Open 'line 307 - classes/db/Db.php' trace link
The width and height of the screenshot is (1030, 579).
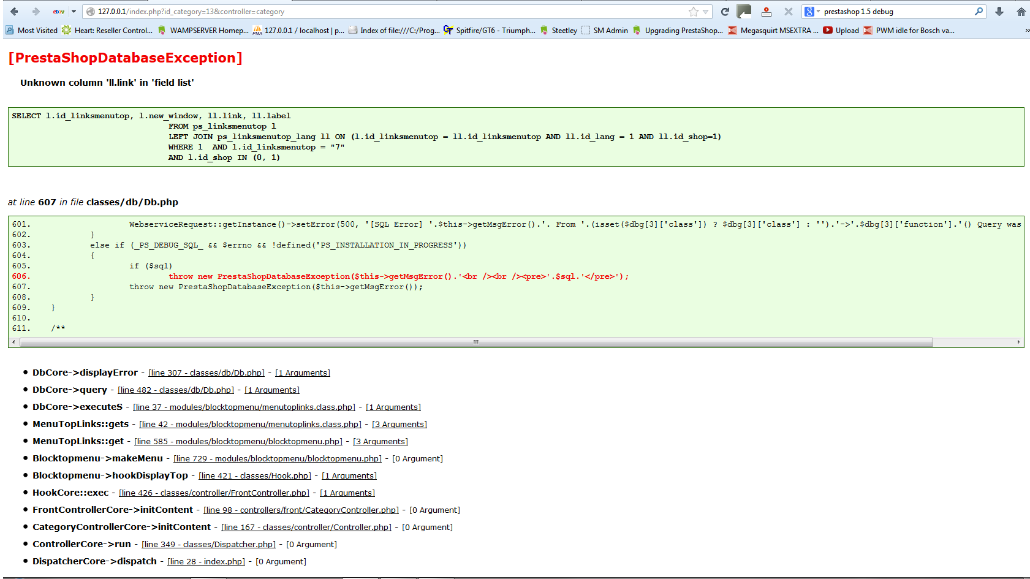click(206, 373)
